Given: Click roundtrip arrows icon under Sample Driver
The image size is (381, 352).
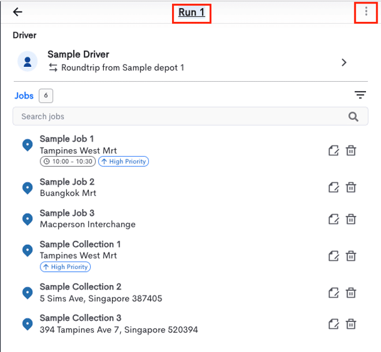Looking at the screenshot, I should tap(53, 67).
